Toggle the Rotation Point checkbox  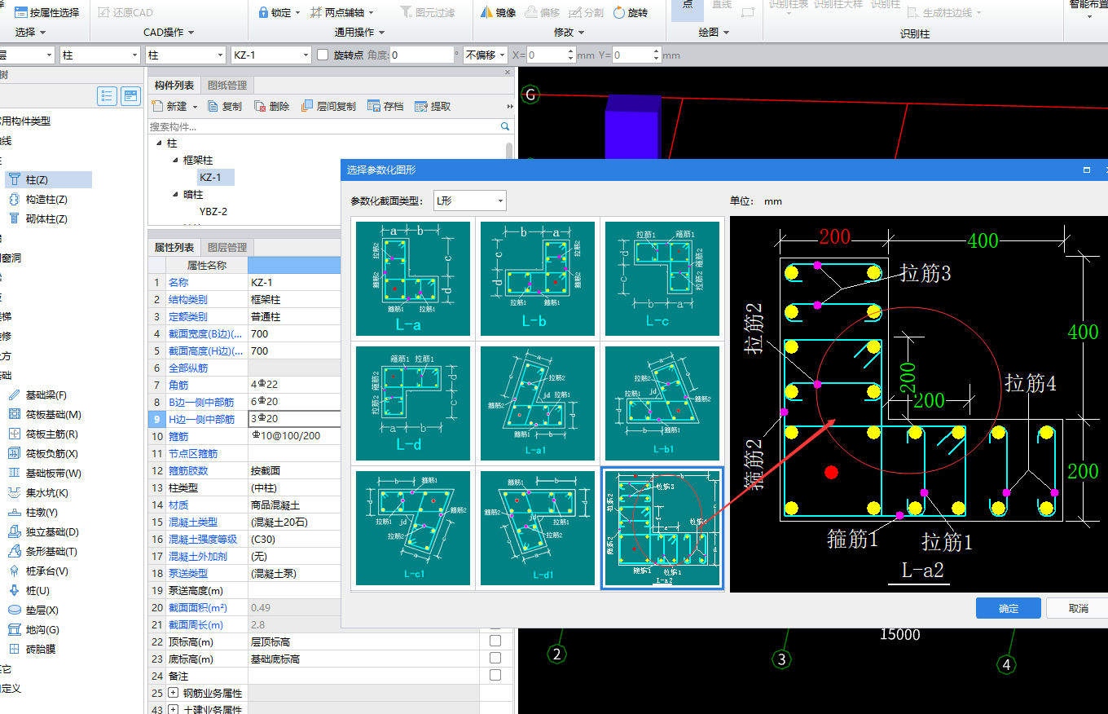(x=323, y=55)
